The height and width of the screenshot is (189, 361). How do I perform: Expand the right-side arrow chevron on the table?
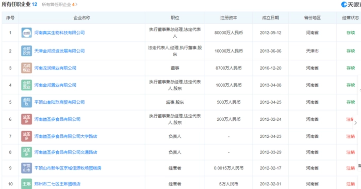click(x=355, y=123)
